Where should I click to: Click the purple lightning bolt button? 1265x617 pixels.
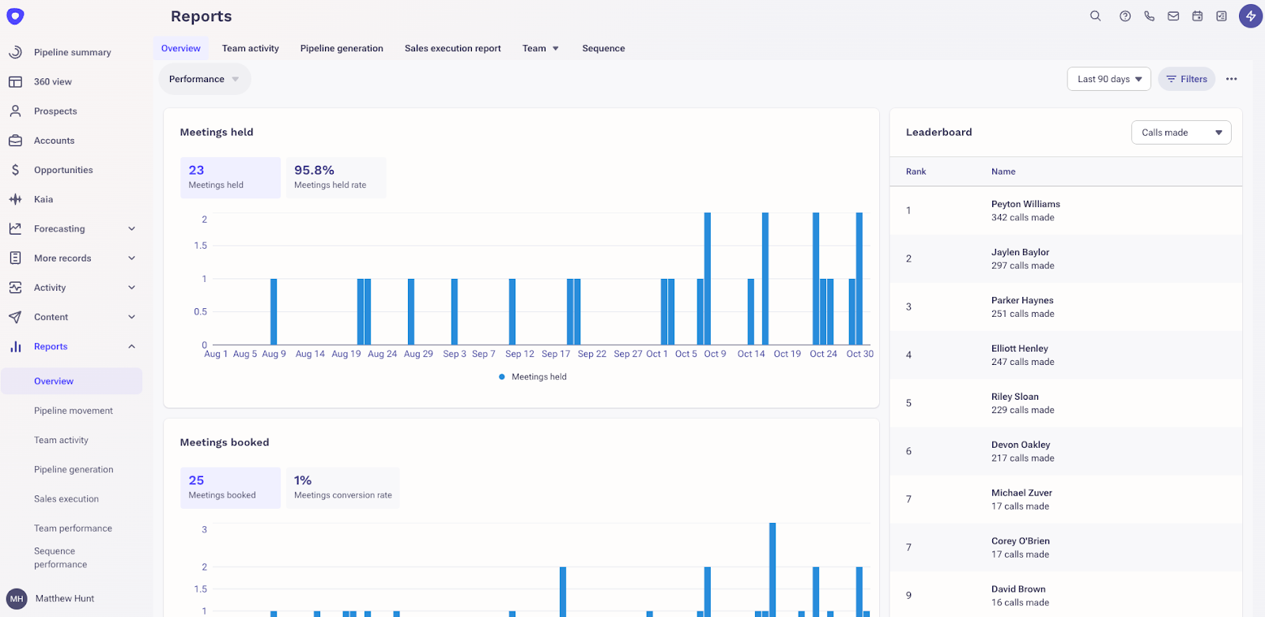point(1251,16)
